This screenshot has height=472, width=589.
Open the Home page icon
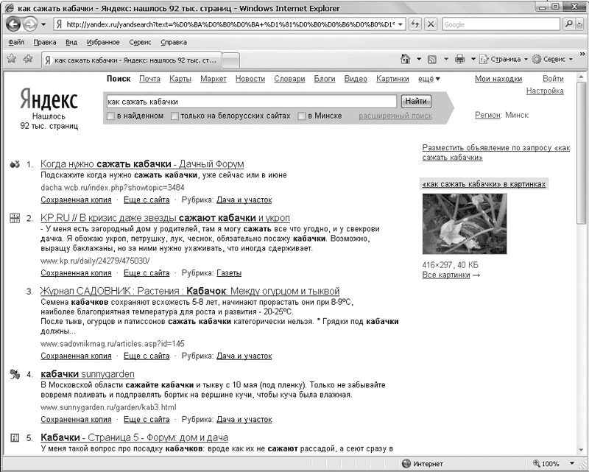tap(405, 59)
